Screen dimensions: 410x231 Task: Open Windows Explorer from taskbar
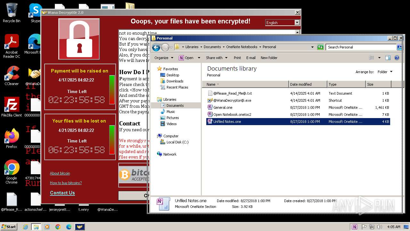[x=36, y=227]
